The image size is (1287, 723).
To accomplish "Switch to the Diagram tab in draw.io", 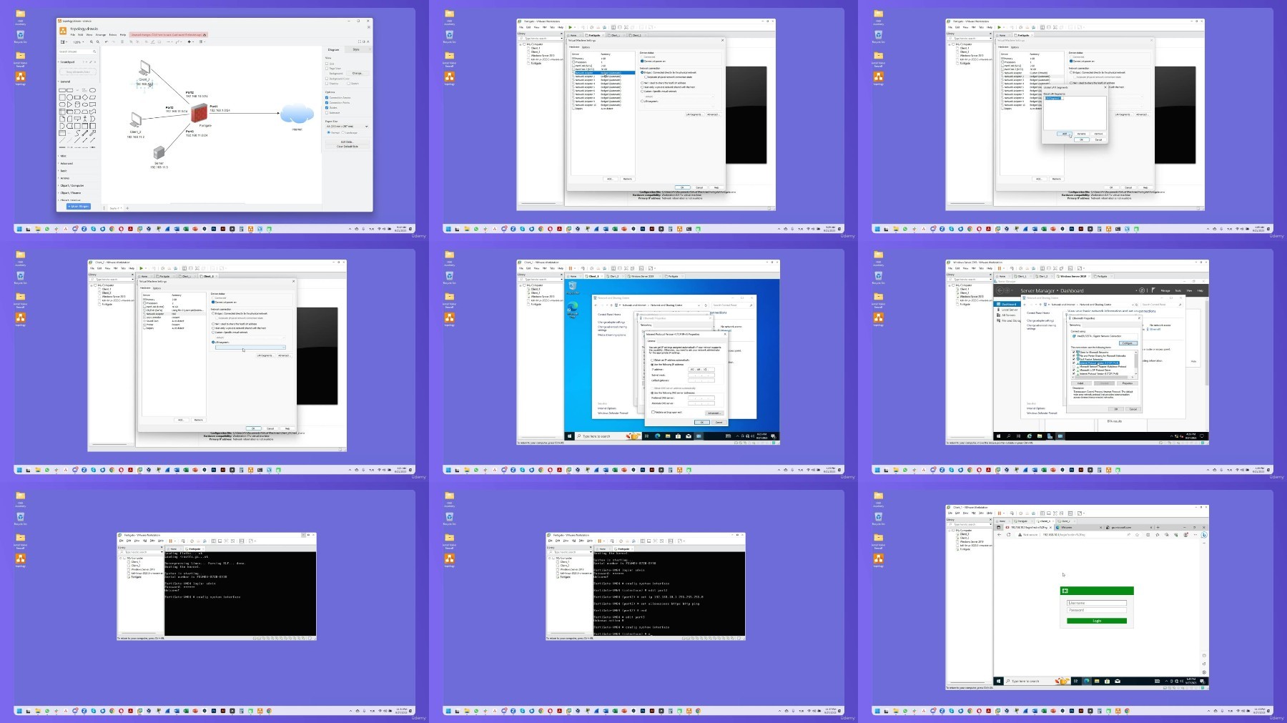I will tap(333, 49).
